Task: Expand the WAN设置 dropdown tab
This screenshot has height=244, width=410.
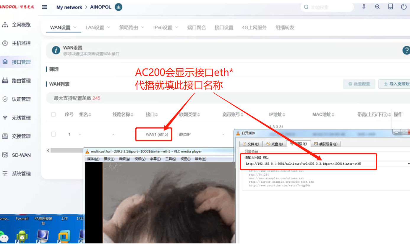Action: coord(63,27)
